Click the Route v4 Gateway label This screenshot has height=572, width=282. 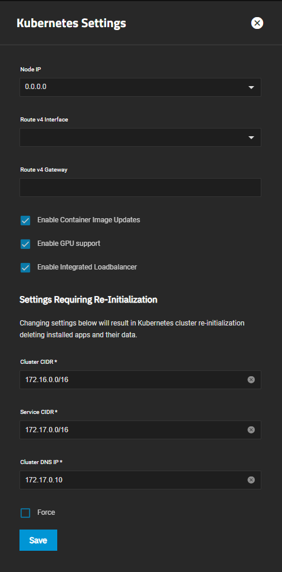click(44, 170)
